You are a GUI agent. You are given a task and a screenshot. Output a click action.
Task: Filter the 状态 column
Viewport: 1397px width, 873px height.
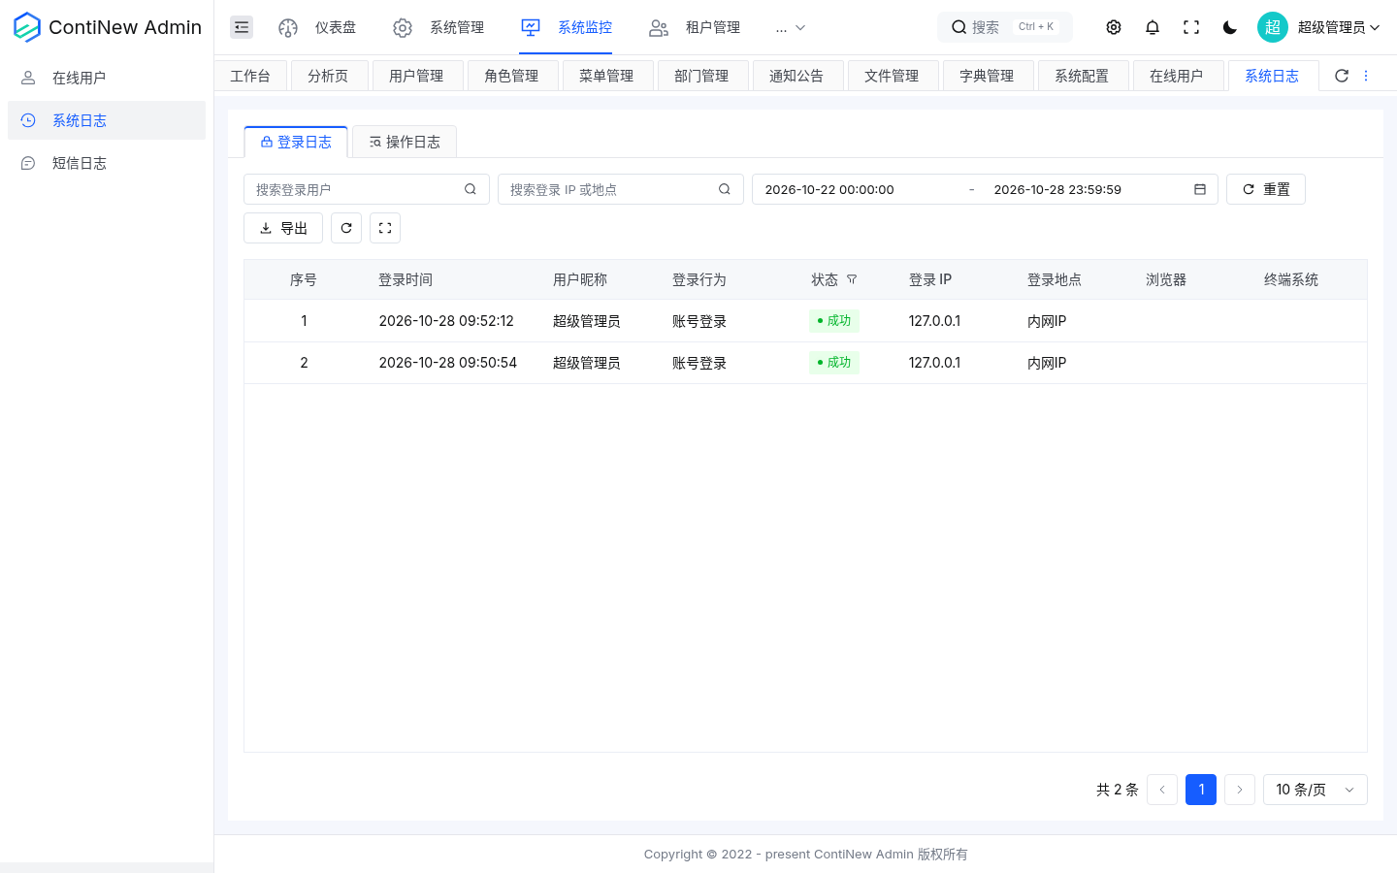pyautogui.click(x=852, y=279)
